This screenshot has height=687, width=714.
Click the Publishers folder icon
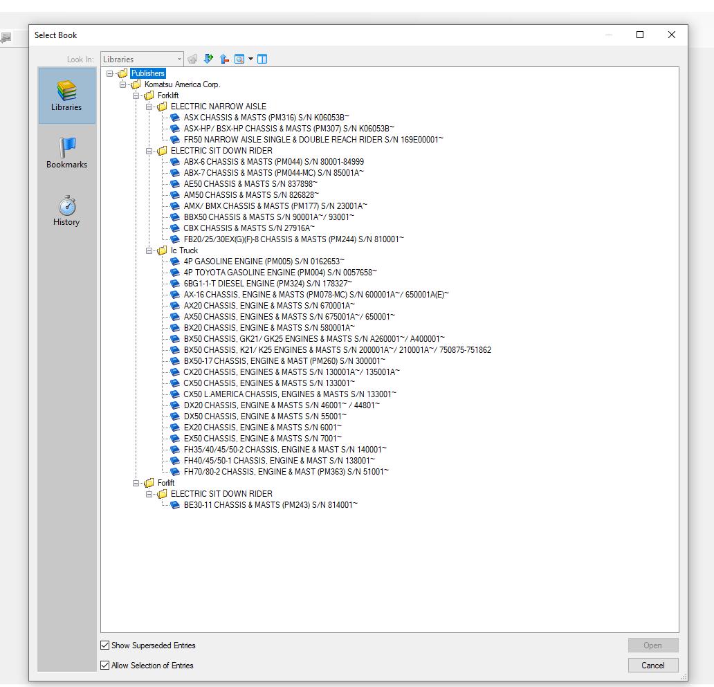(x=123, y=73)
